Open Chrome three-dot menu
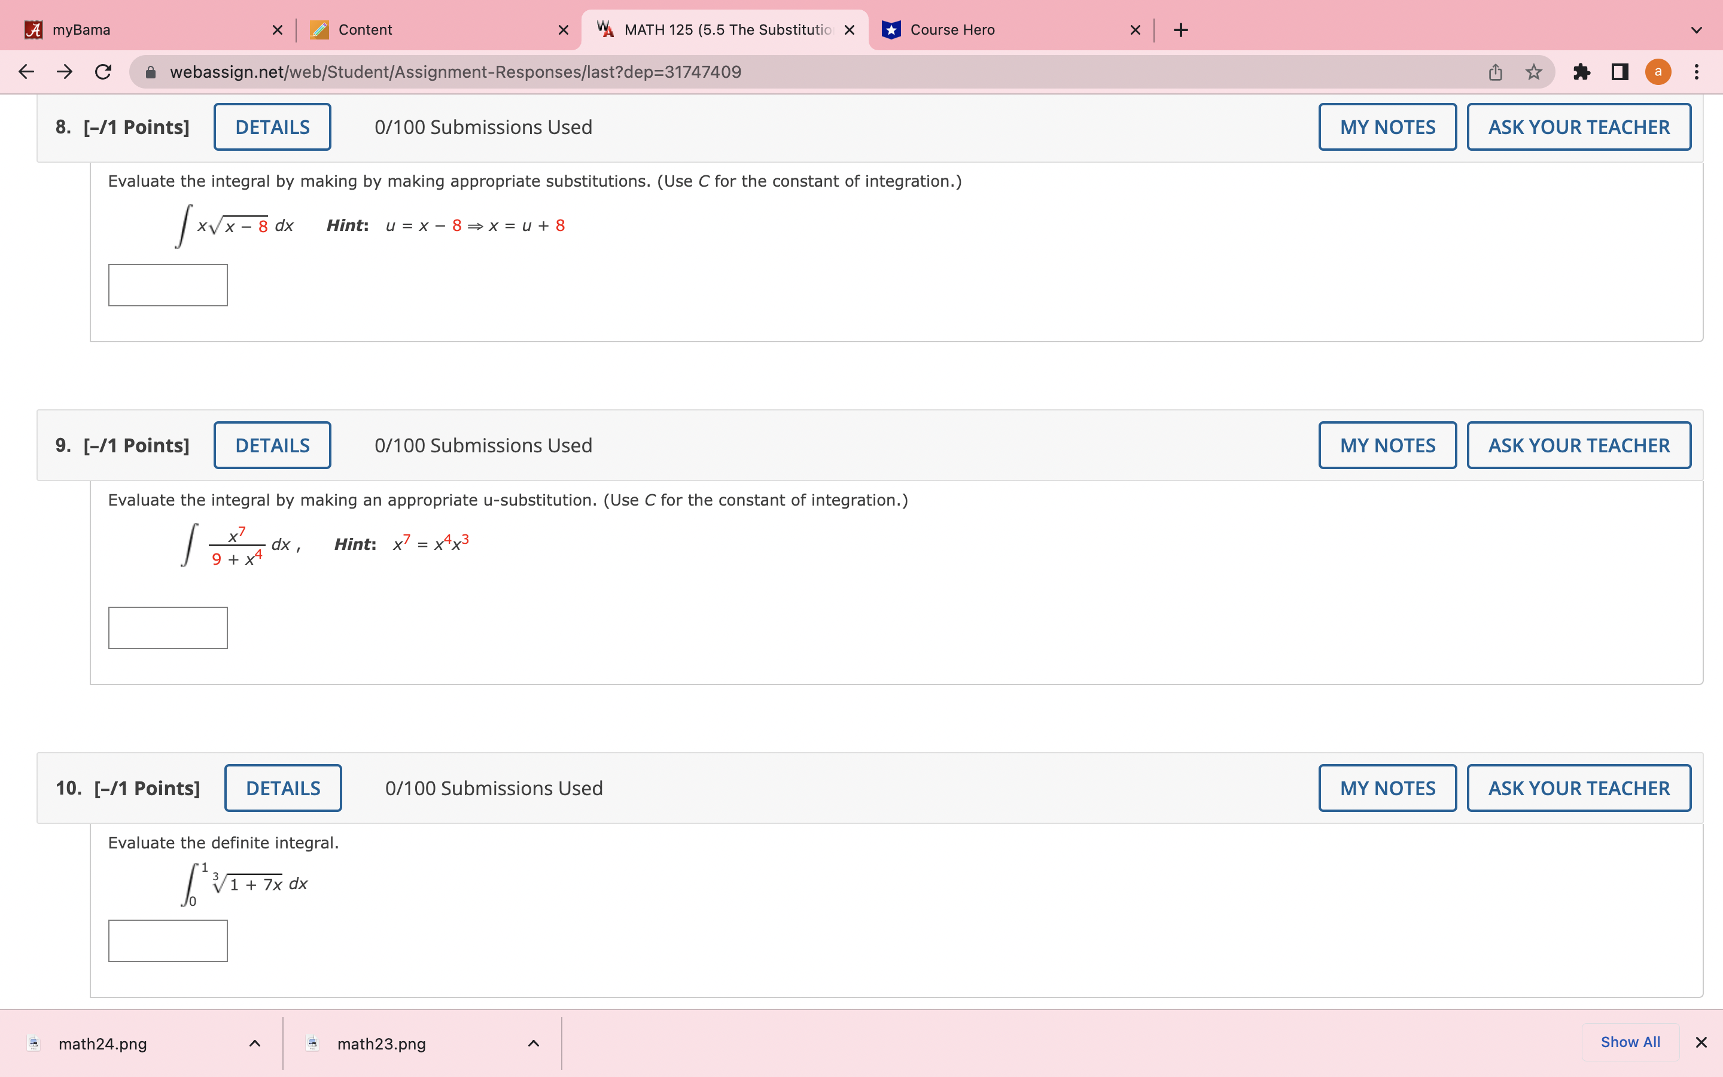The width and height of the screenshot is (1723, 1077). (1697, 72)
